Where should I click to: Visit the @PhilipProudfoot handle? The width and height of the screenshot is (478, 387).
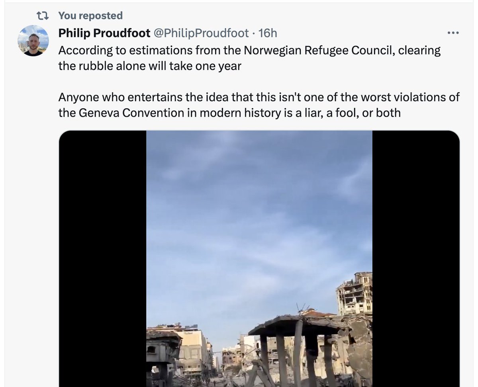tap(201, 33)
